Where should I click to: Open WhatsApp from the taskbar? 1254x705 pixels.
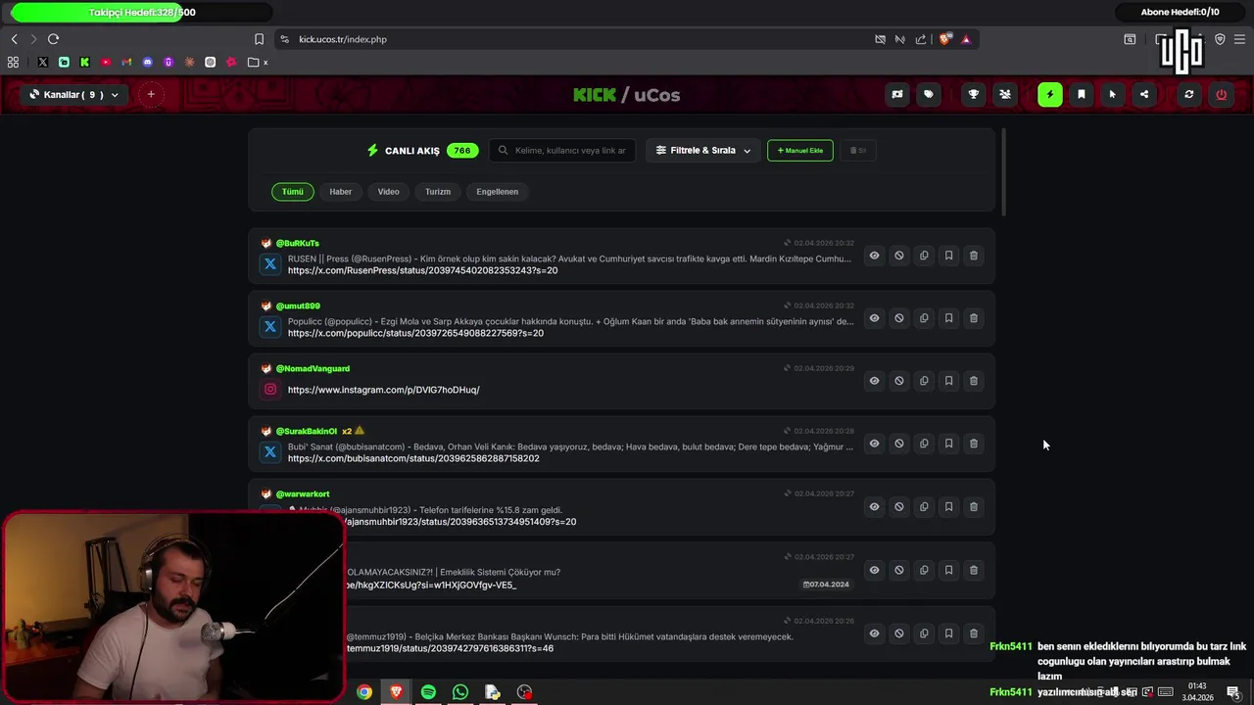pos(460,692)
